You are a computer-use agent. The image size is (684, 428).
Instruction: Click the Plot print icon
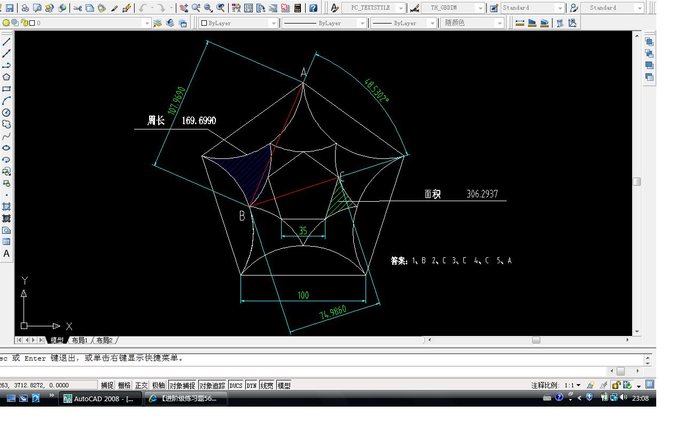pyautogui.click(x=25, y=8)
